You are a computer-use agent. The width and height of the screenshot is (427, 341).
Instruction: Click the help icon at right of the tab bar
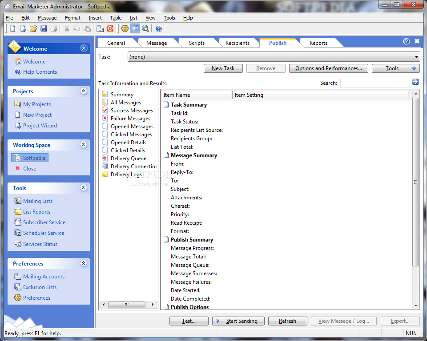pos(406,41)
